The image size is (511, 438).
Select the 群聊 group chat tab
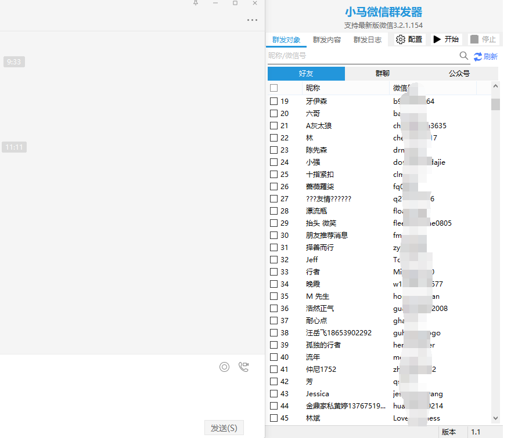(383, 74)
